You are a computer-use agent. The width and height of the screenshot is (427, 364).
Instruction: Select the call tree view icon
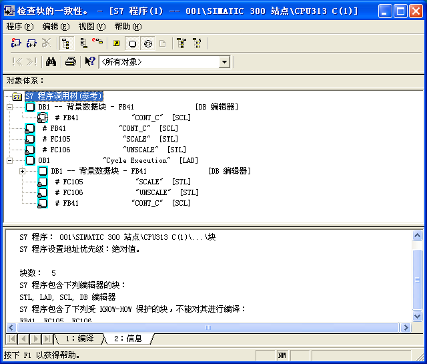pos(66,43)
